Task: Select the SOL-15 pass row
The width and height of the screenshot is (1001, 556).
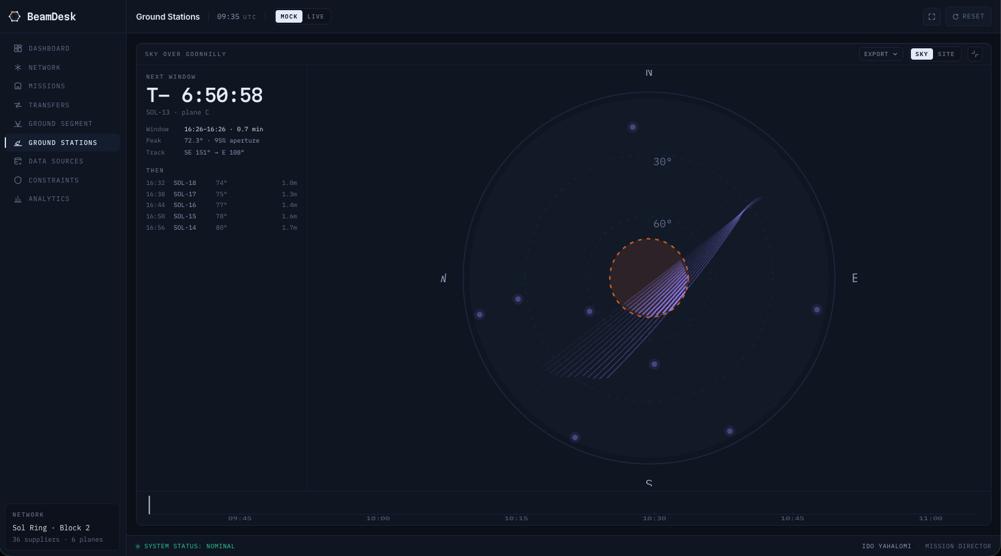Action: point(221,217)
